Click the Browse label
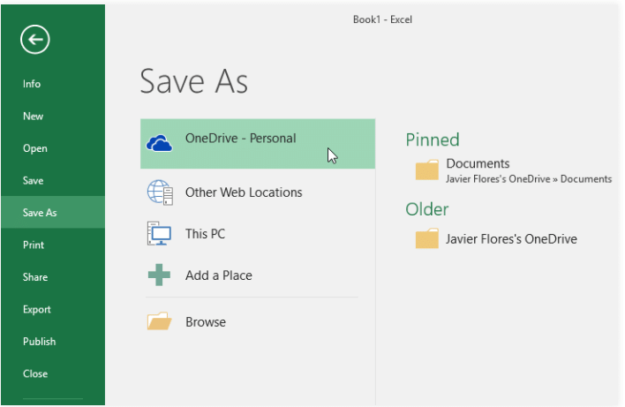Image resolution: width=625 pixels, height=407 pixels. click(x=206, y=322)
